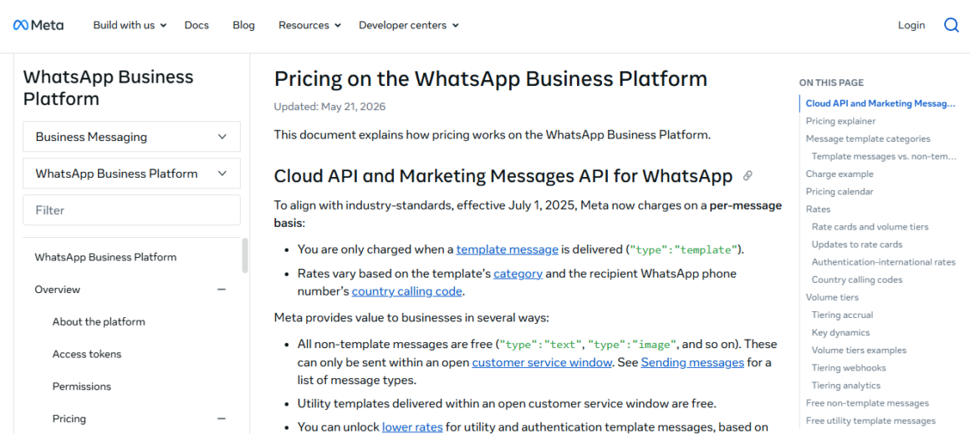Open the Developer centers dropdown
The height and width of the screenshot is (434, 970).
409,25
